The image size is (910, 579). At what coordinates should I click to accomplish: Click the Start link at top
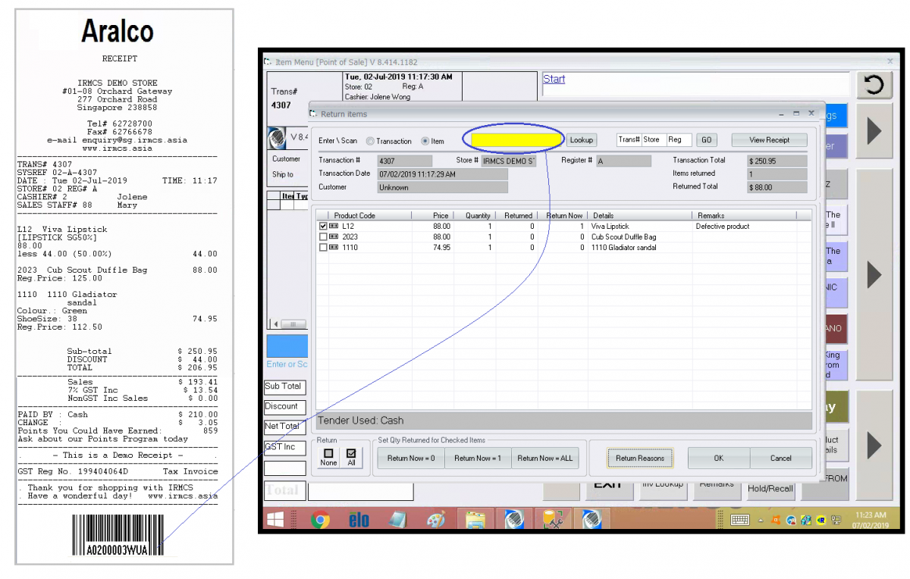[554, 79]
